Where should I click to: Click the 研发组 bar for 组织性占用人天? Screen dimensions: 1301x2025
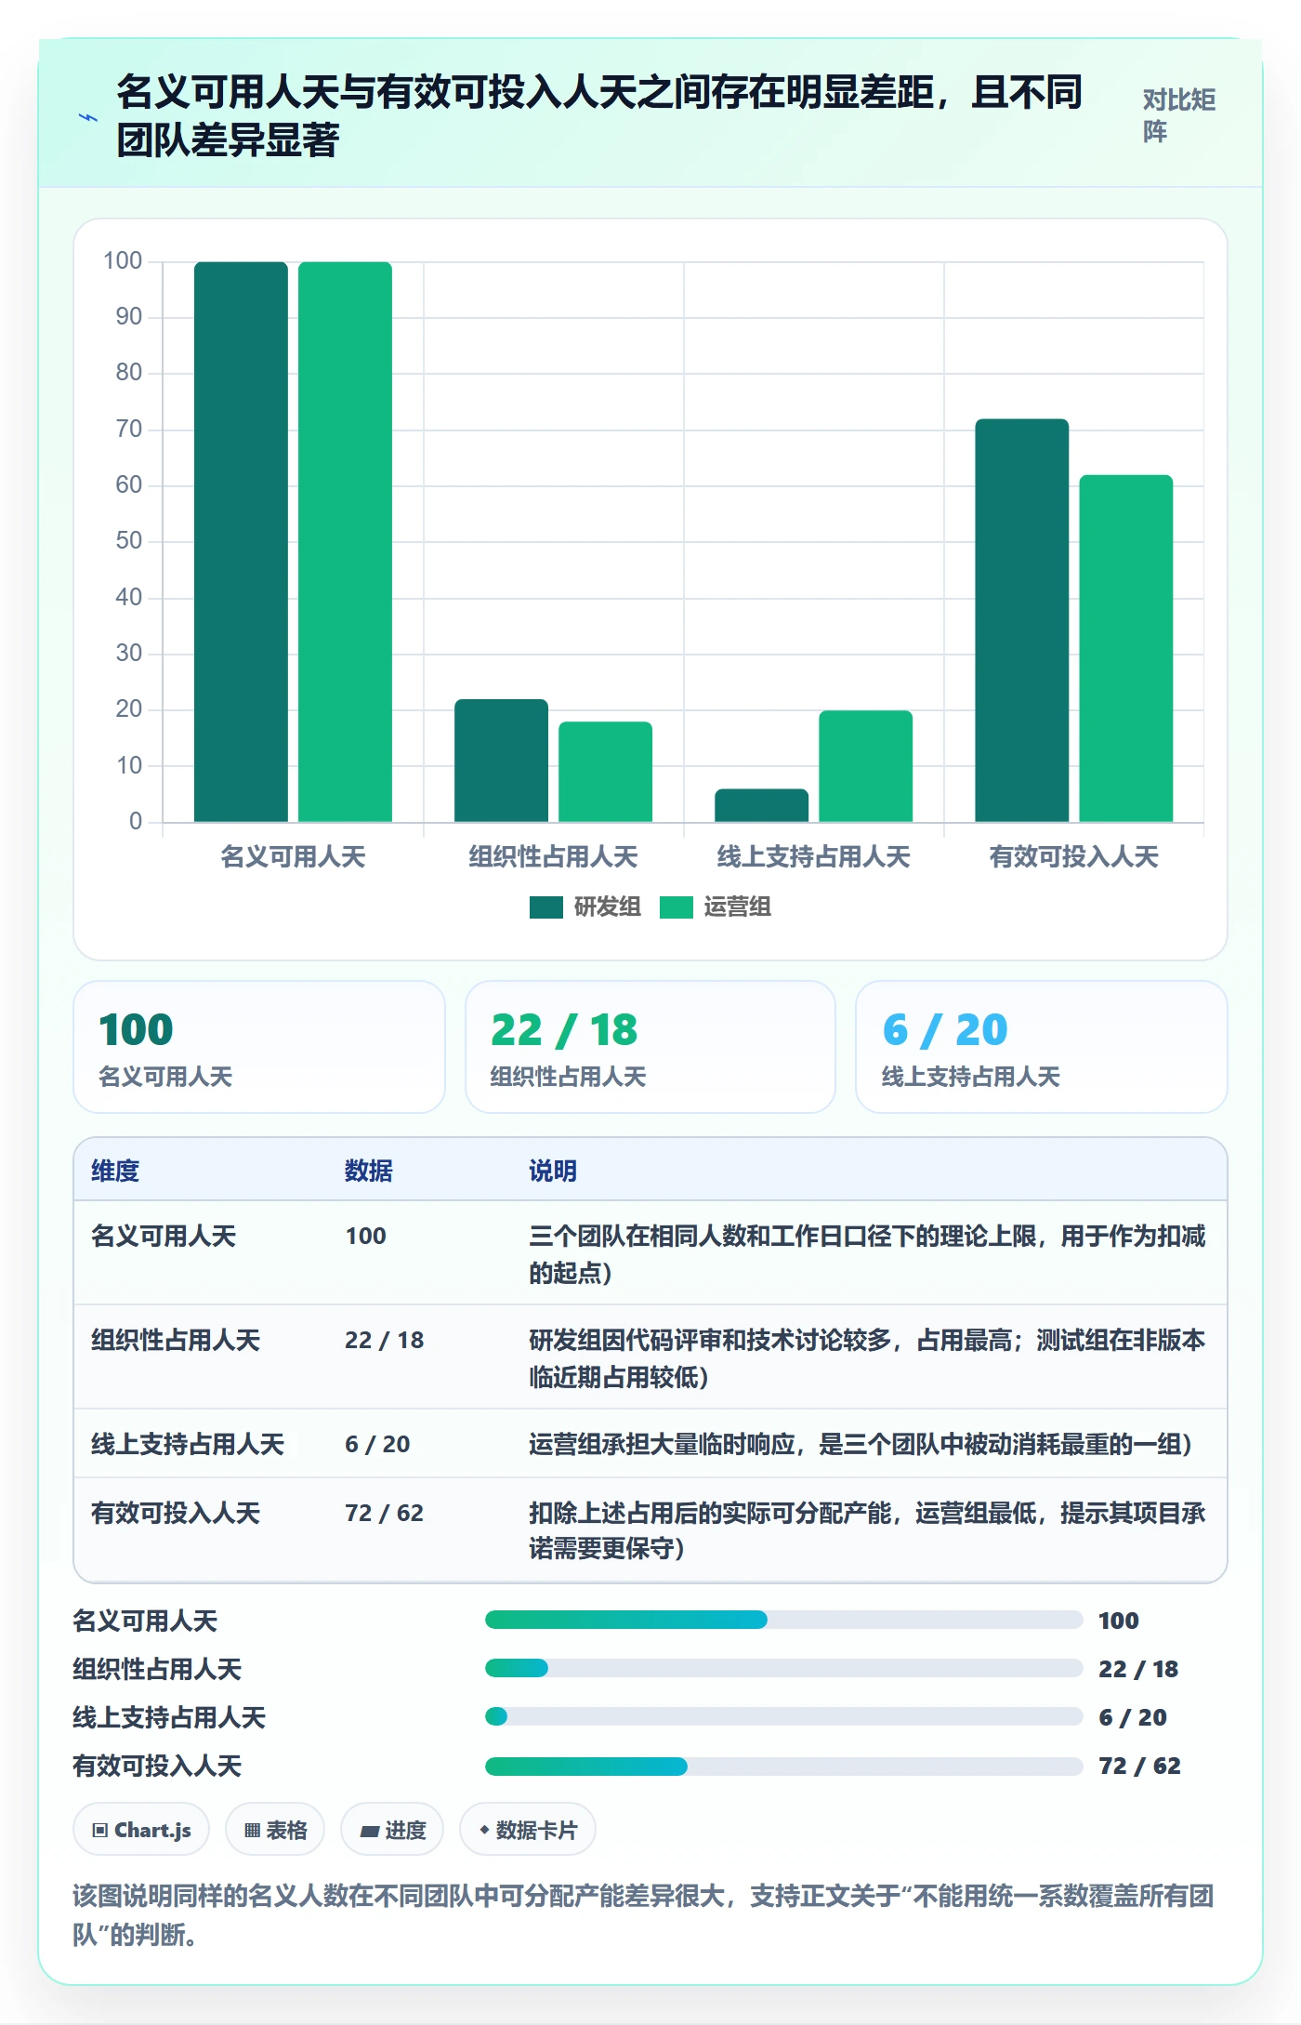501,761
